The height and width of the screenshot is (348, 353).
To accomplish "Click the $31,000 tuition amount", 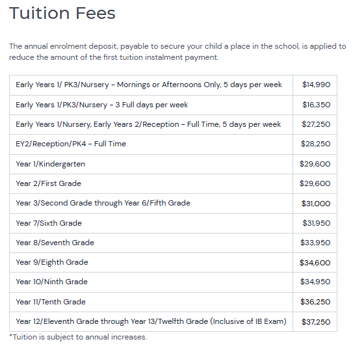I will pyautogui.click(x=316, y=204).
